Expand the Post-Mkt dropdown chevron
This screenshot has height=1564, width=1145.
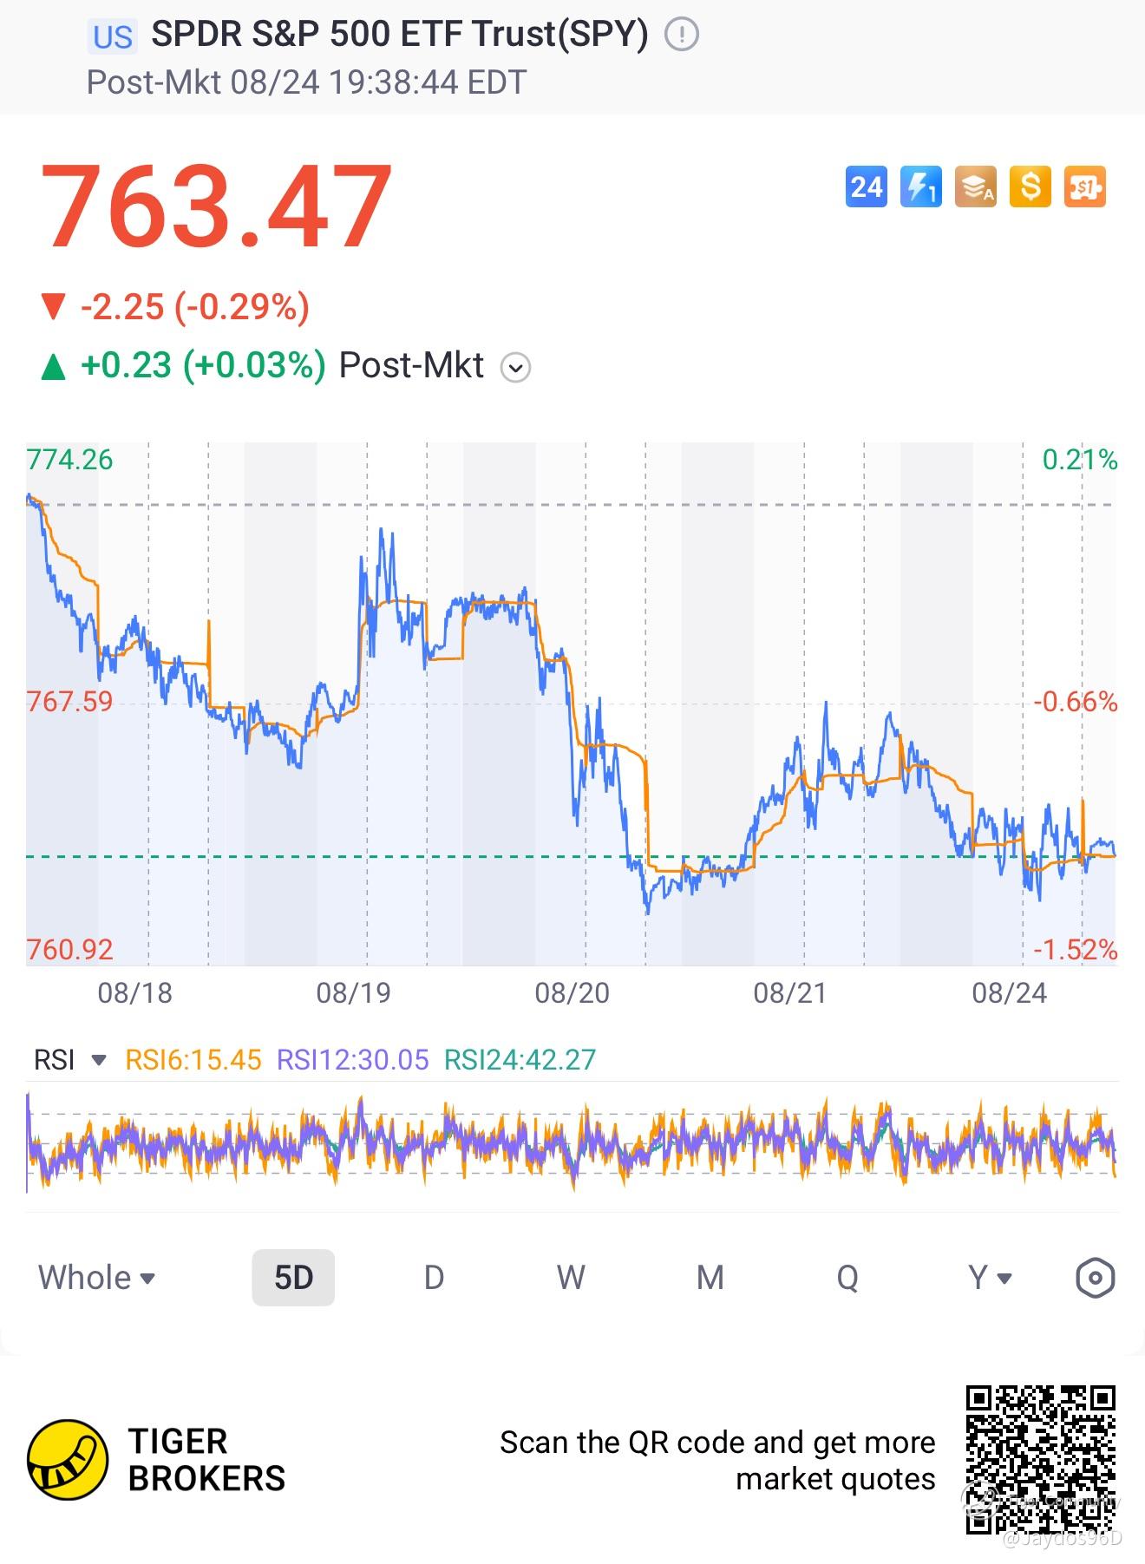tap(515, 367)
